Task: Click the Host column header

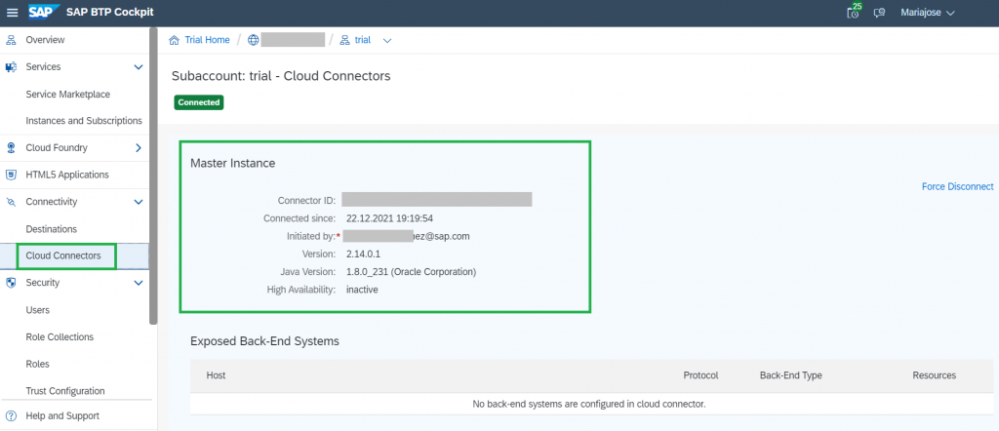Action: coord(216,375)
